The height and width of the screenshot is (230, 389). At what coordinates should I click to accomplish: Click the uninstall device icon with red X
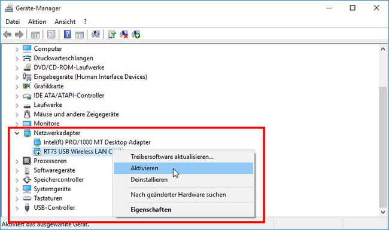pyautogui.click(x=124, y=35)
